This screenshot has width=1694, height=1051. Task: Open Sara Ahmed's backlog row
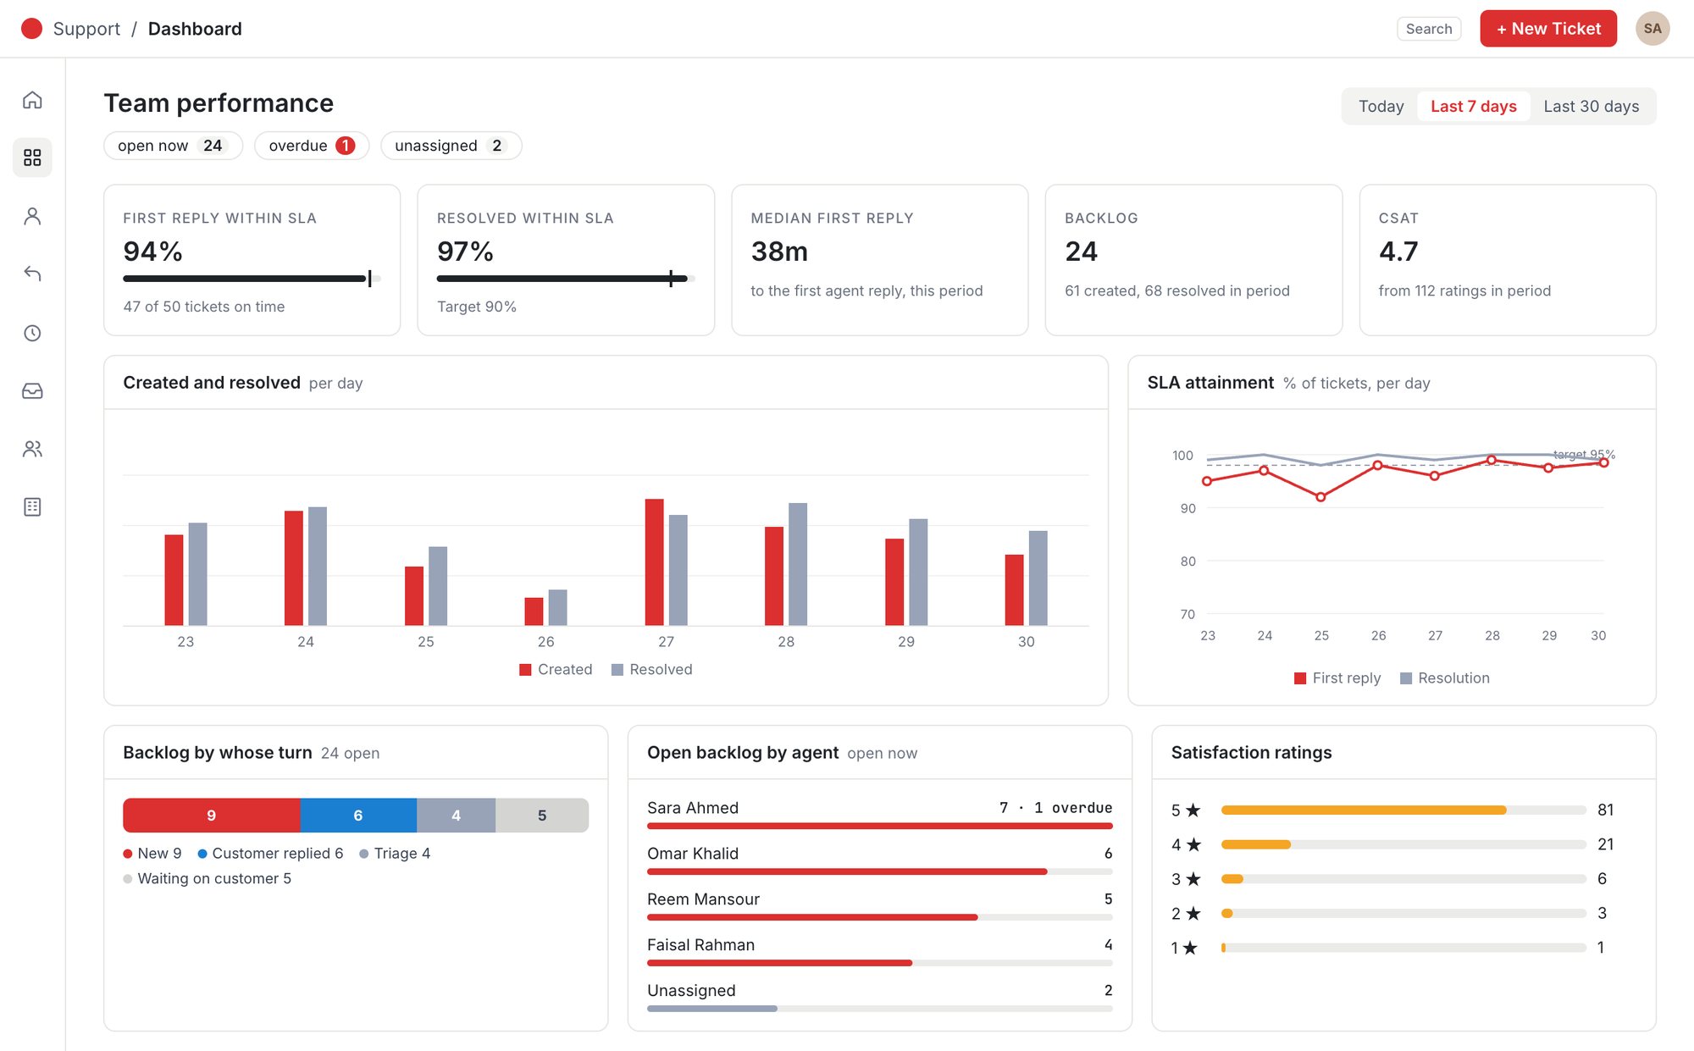pos(880,815)
